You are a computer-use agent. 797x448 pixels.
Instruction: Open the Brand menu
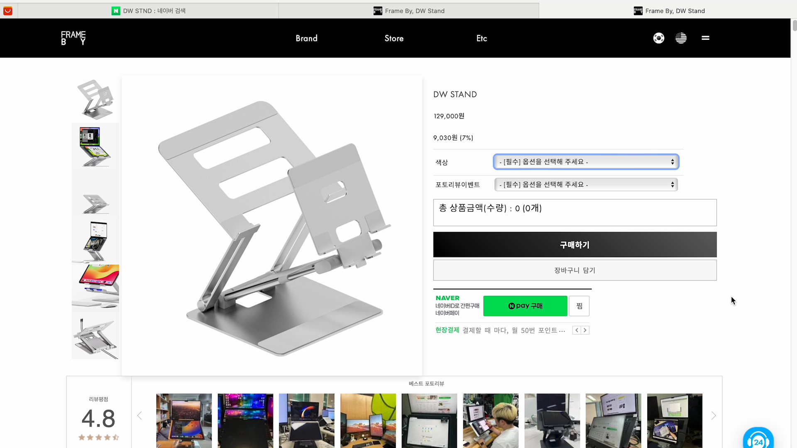pyautogui.click(x=306, y=38)
